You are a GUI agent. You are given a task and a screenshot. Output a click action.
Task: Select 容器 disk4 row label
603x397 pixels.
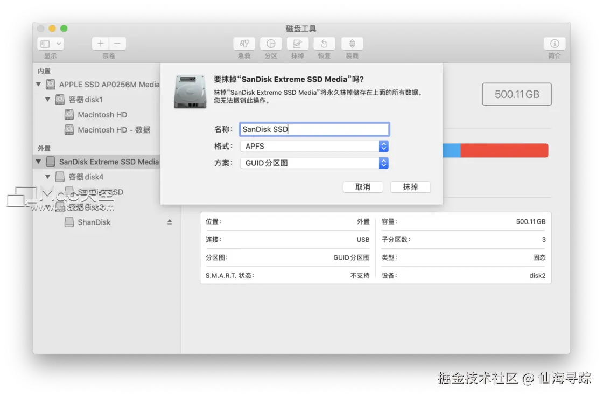[x=86, y=177]
